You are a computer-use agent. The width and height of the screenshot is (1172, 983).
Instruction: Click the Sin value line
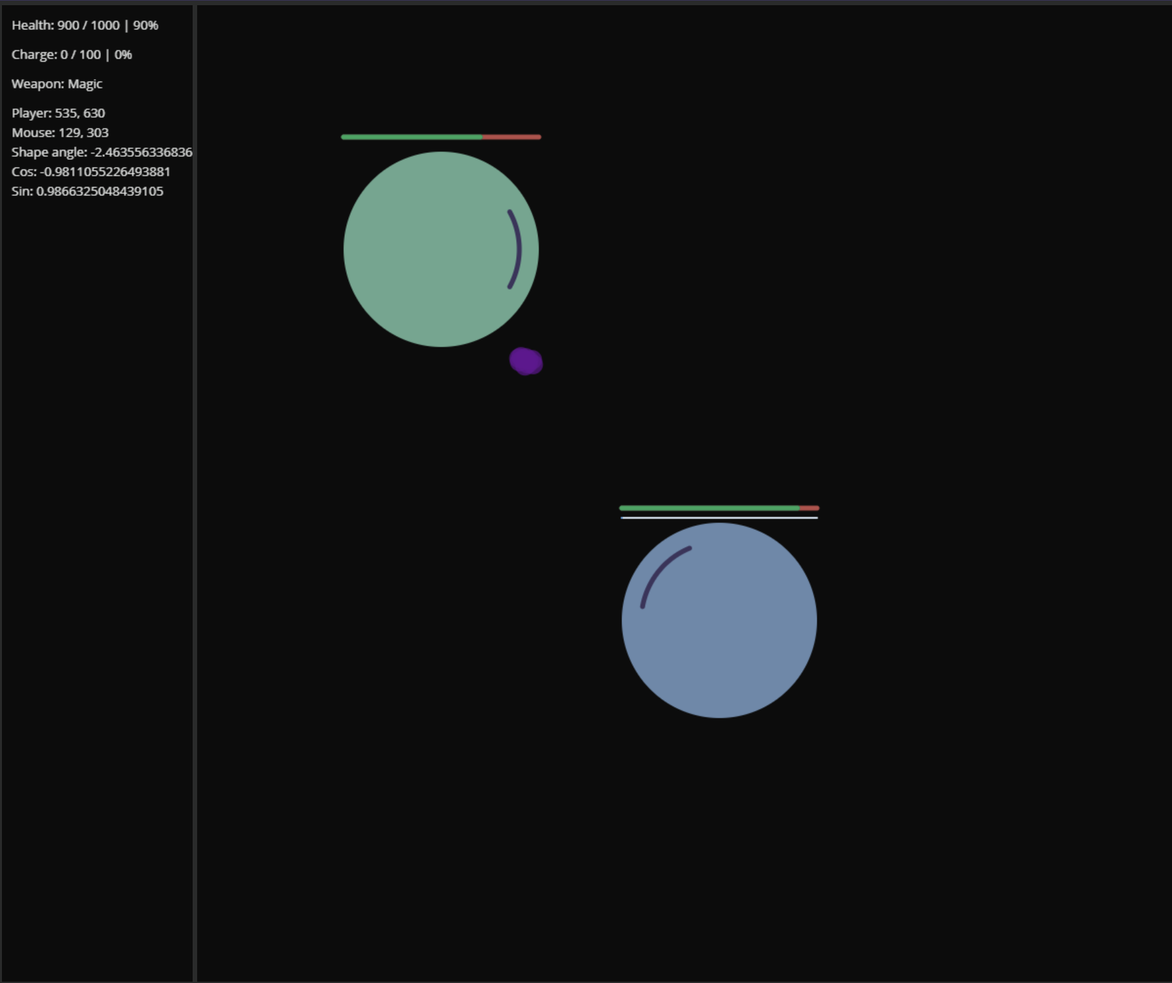[x=87, y=191]
